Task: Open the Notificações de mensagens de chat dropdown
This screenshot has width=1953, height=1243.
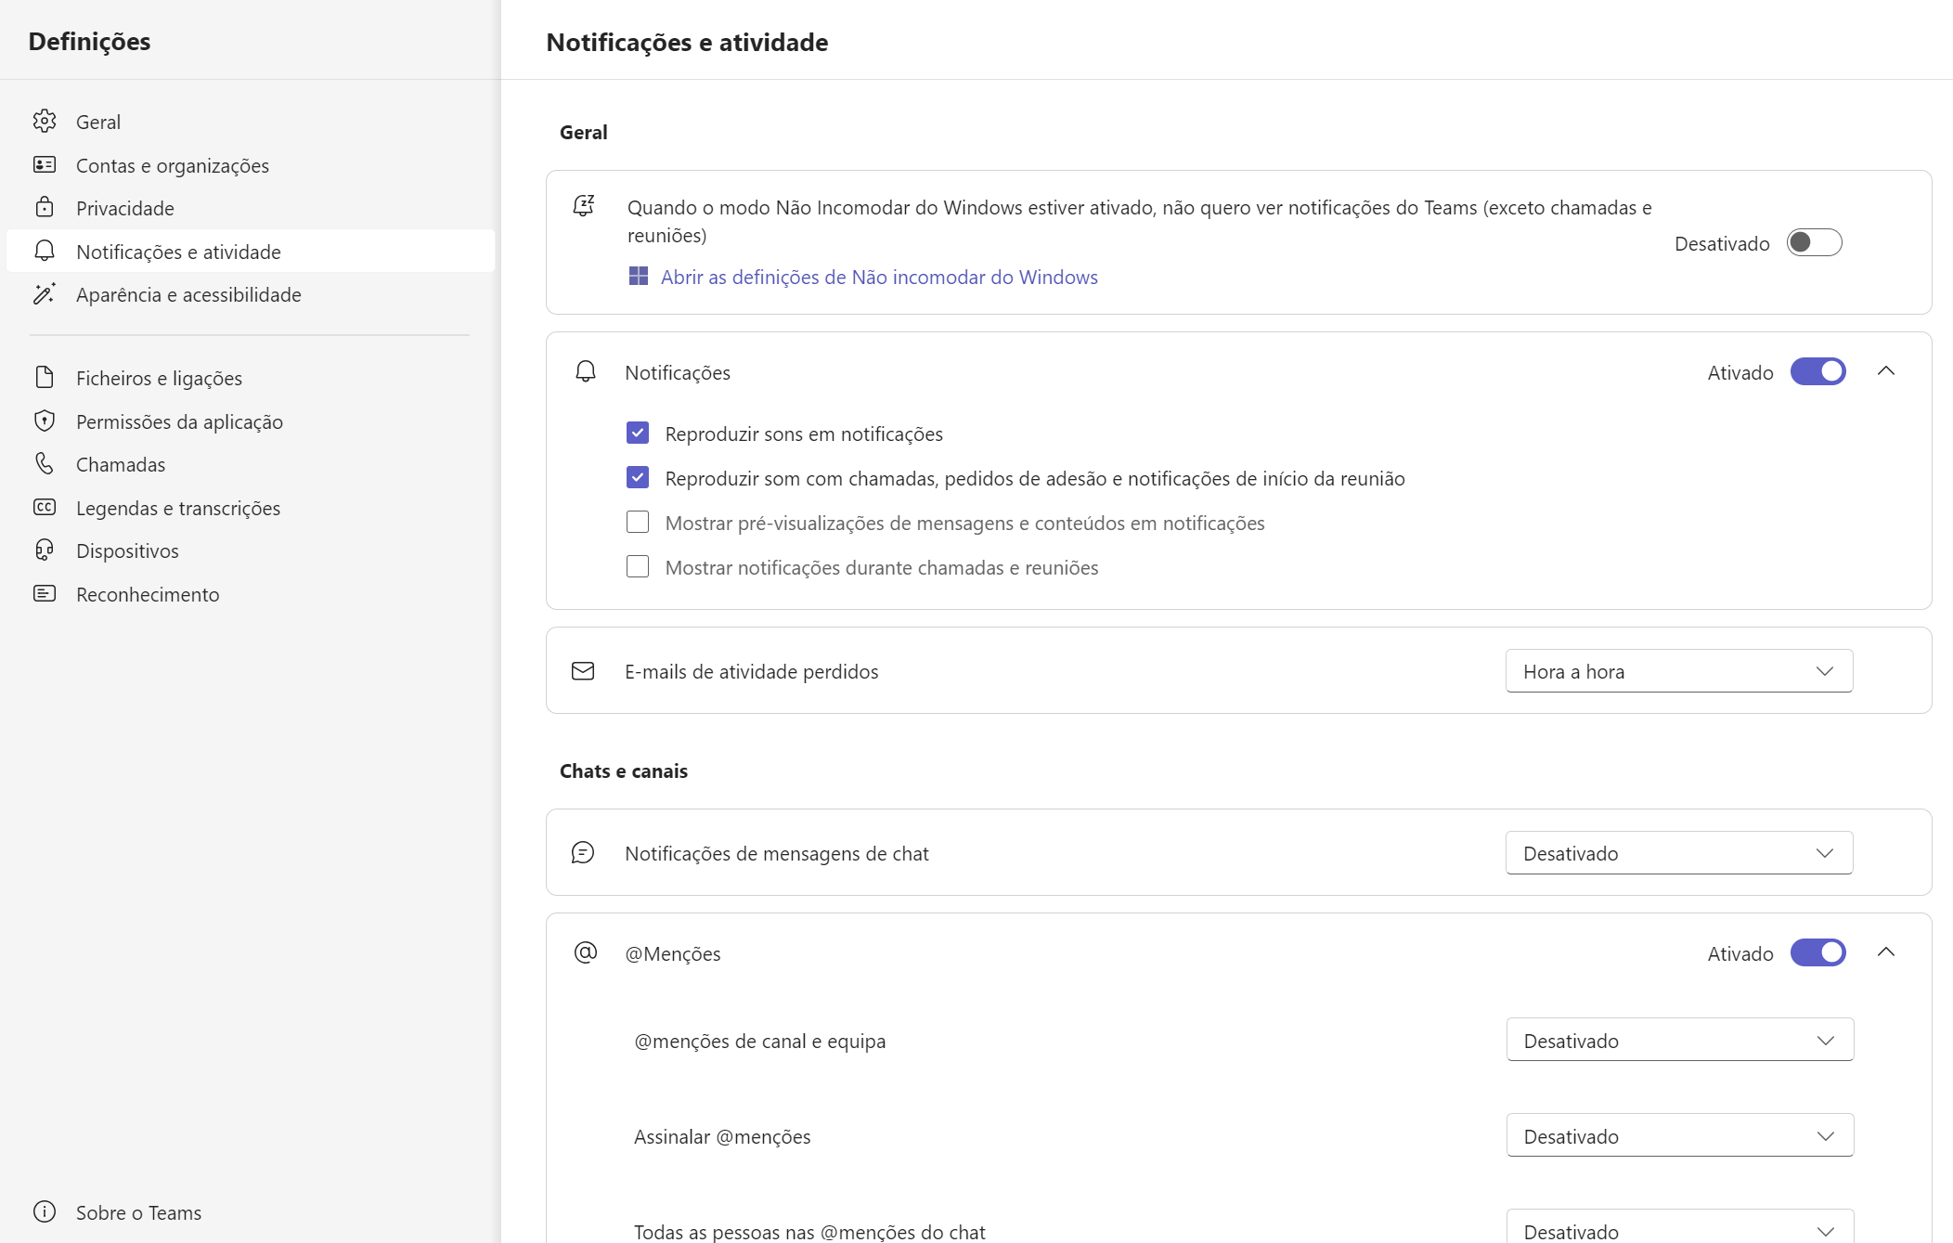Action: coord(1678,852)
